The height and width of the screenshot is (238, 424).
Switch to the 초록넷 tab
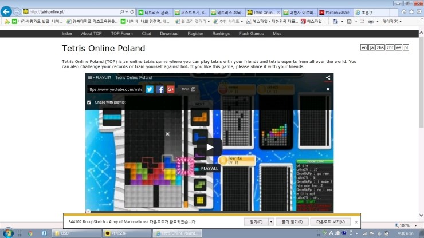tap(372, 13)
